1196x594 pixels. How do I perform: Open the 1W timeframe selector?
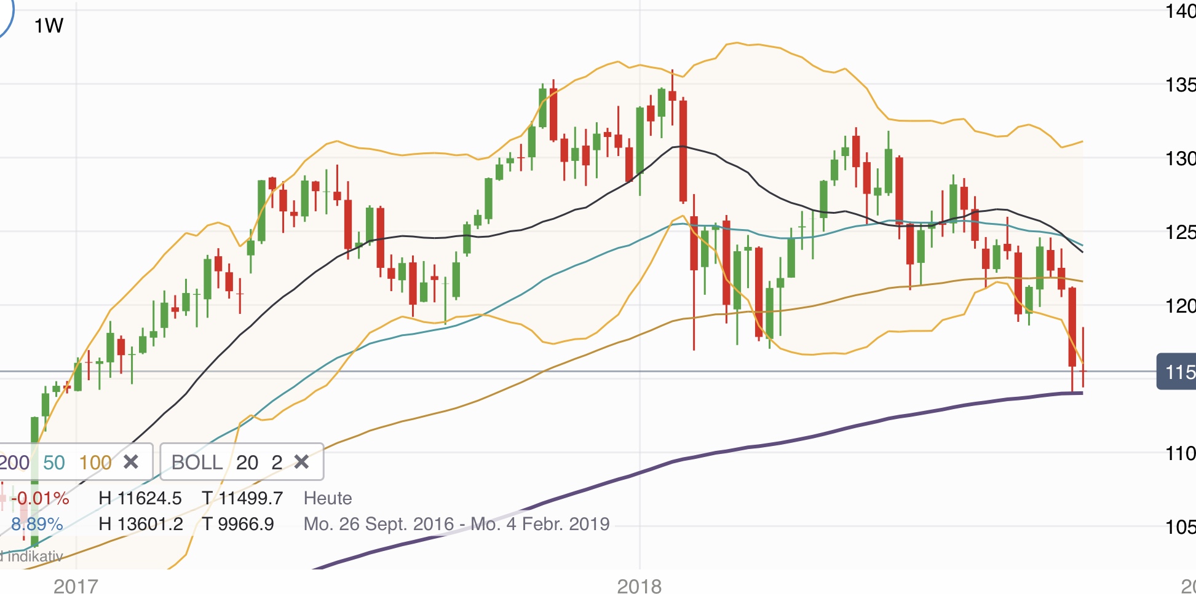tap(48, 26)
